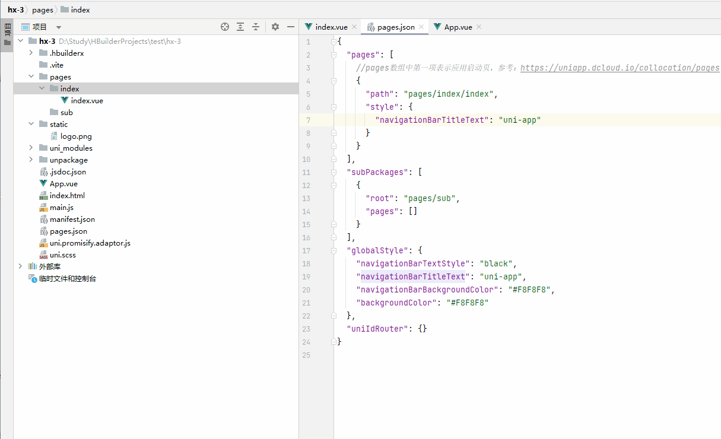Switch to the index.vue editor tab

click(x=331, y=26)
